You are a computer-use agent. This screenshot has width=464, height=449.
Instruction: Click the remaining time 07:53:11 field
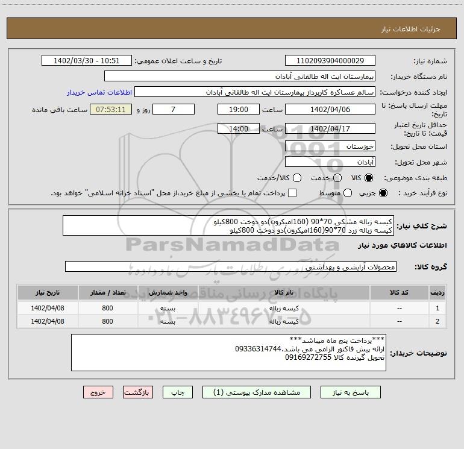click(x=111, y=109)
